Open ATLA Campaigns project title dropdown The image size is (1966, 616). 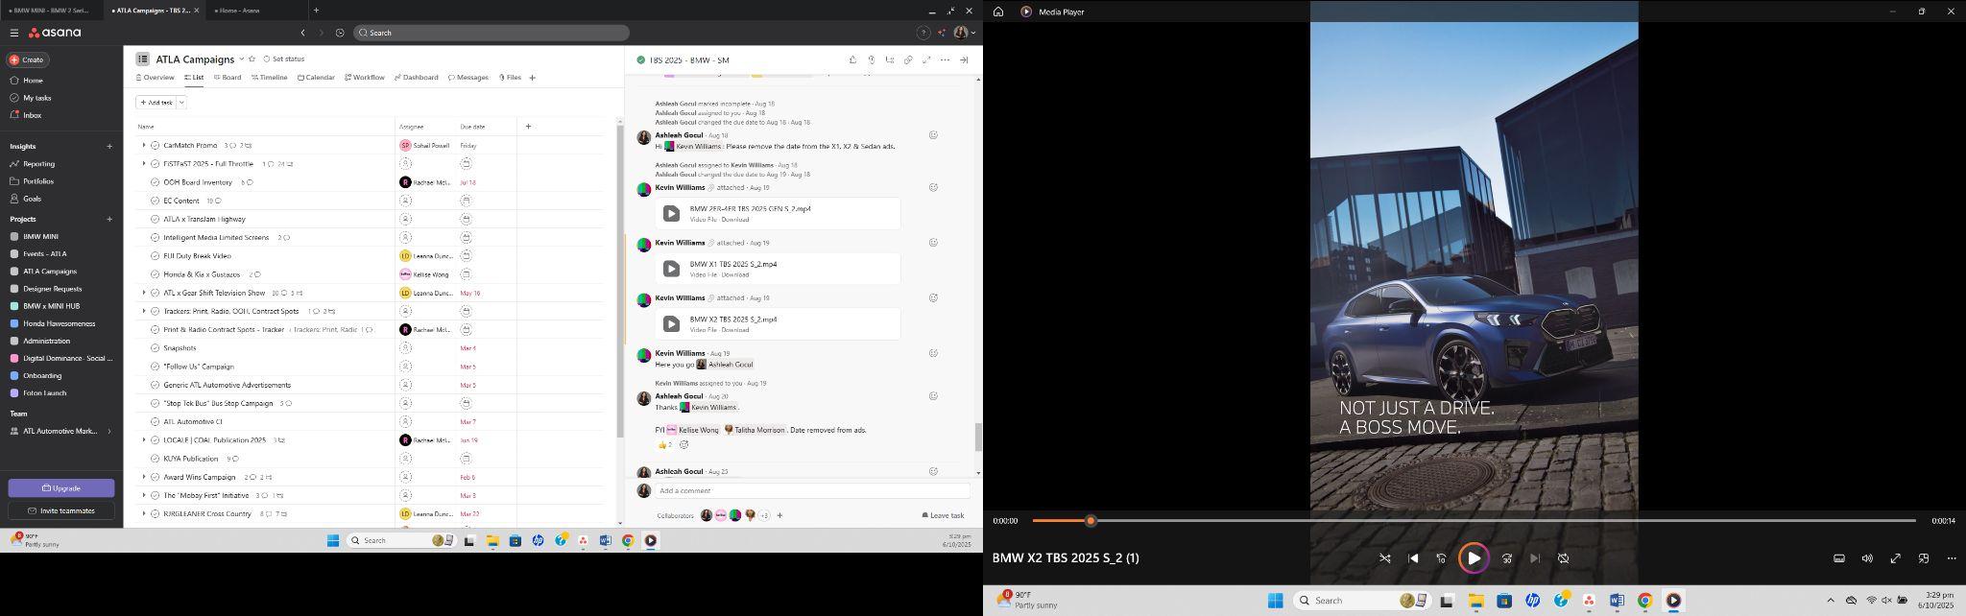[241, 59]
